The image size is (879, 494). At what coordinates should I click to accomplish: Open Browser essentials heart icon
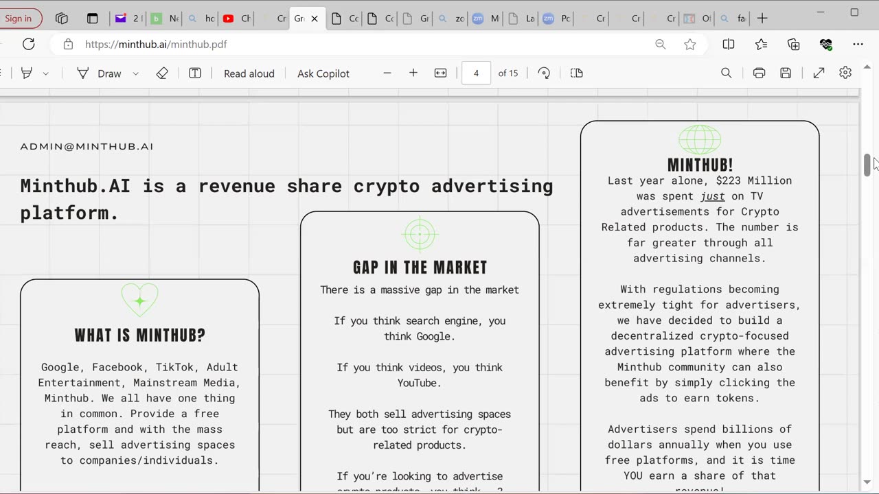(x=826, y=44)
